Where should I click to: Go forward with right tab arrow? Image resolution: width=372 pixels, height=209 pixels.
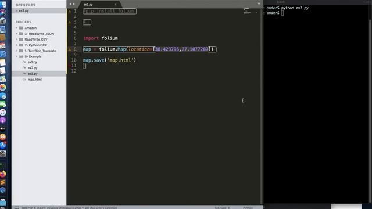coord(74,4)
